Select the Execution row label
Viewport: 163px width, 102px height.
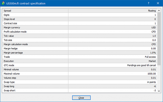tap(9, 61)
